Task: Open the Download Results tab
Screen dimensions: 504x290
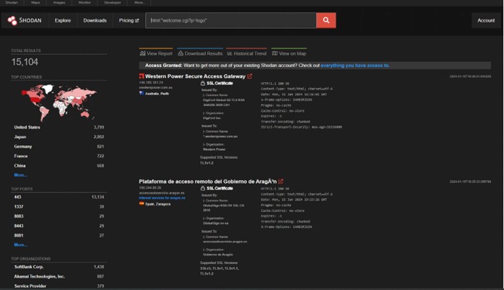Action: [200, 53]
